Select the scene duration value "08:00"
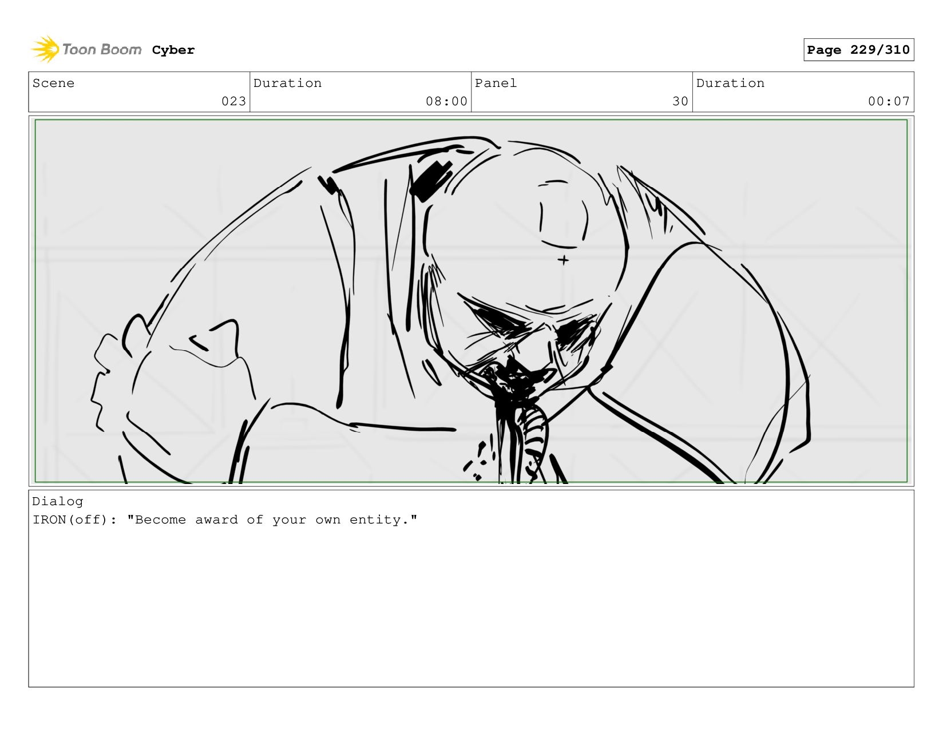This screenshot has height=730, width=943. [446, 101]
